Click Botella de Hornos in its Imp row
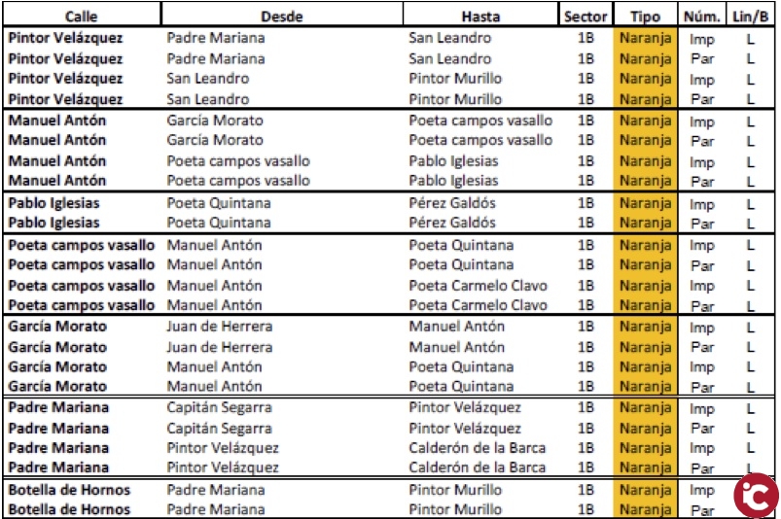This screenshot has height=519, width=781. pos(69,490)
